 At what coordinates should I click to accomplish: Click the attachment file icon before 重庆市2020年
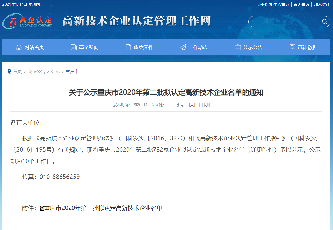click(42, 208)
